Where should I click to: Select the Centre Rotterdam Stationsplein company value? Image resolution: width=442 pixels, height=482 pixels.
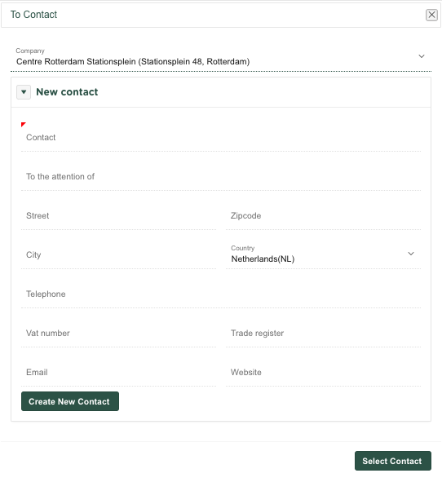coord(133,61)
